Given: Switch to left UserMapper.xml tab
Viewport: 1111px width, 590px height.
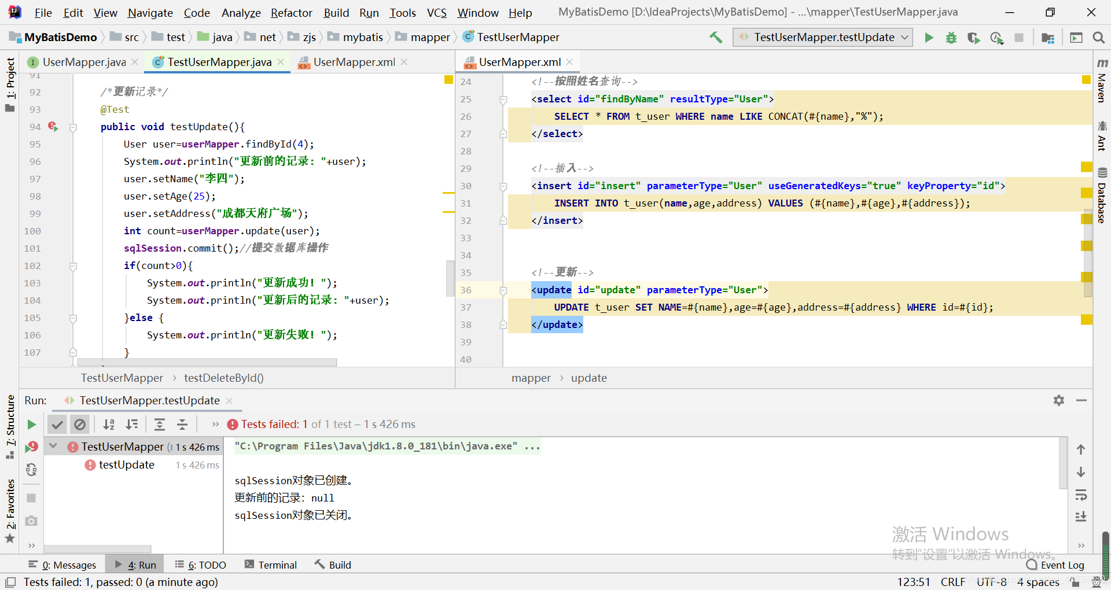Looking at the screenshot, I should [x=354, y=62].
